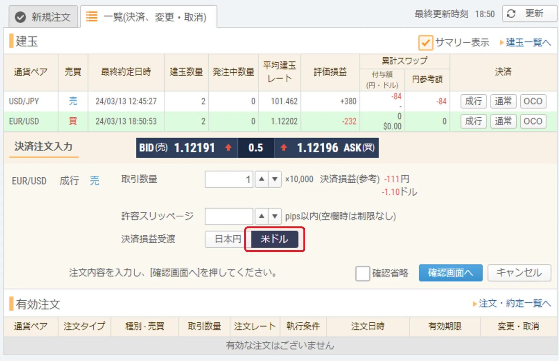Switch to 一覧(決済、変更・取消) tab

[x=148, y=17]
